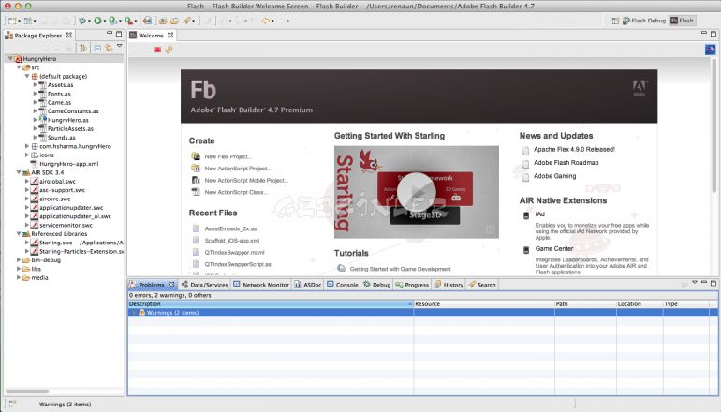Open the Package Explorer view menu triangle
The image size is (721, 412).
pos(120,46)
